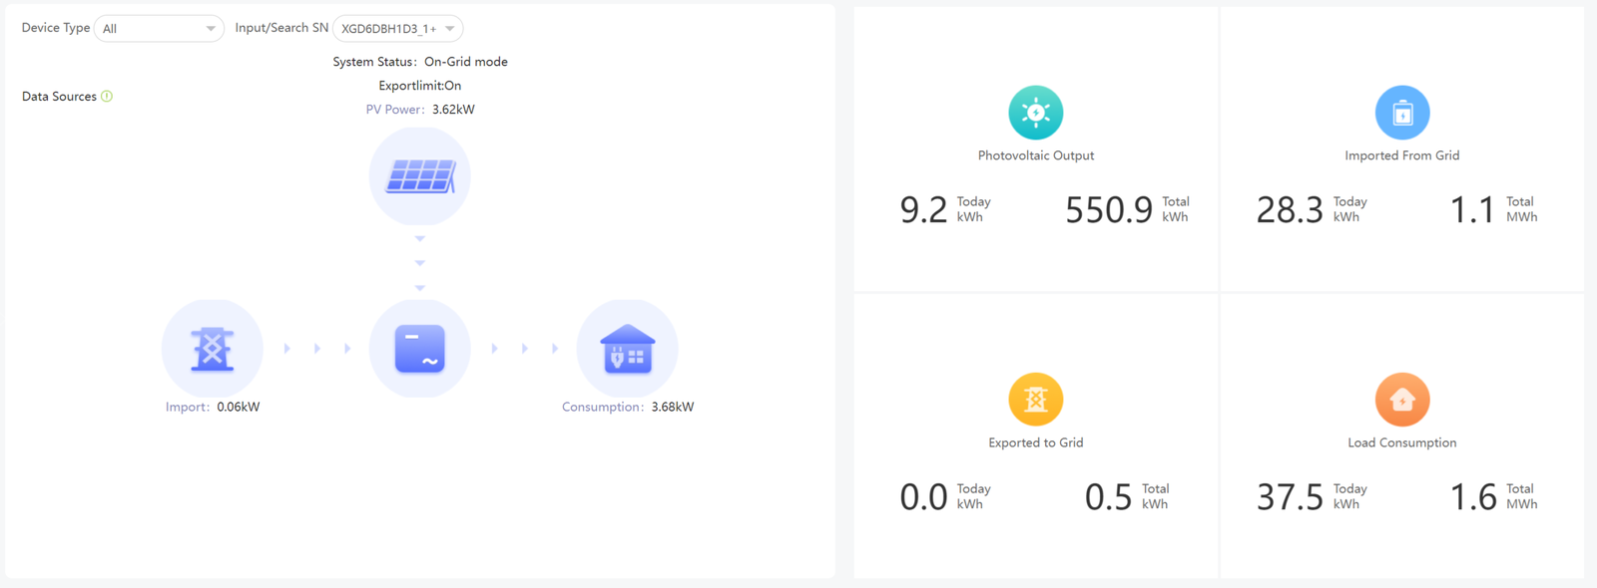Expand the Input/Search SN dropdown arrow
The image size is (1597, 588).
pos(450,29)
